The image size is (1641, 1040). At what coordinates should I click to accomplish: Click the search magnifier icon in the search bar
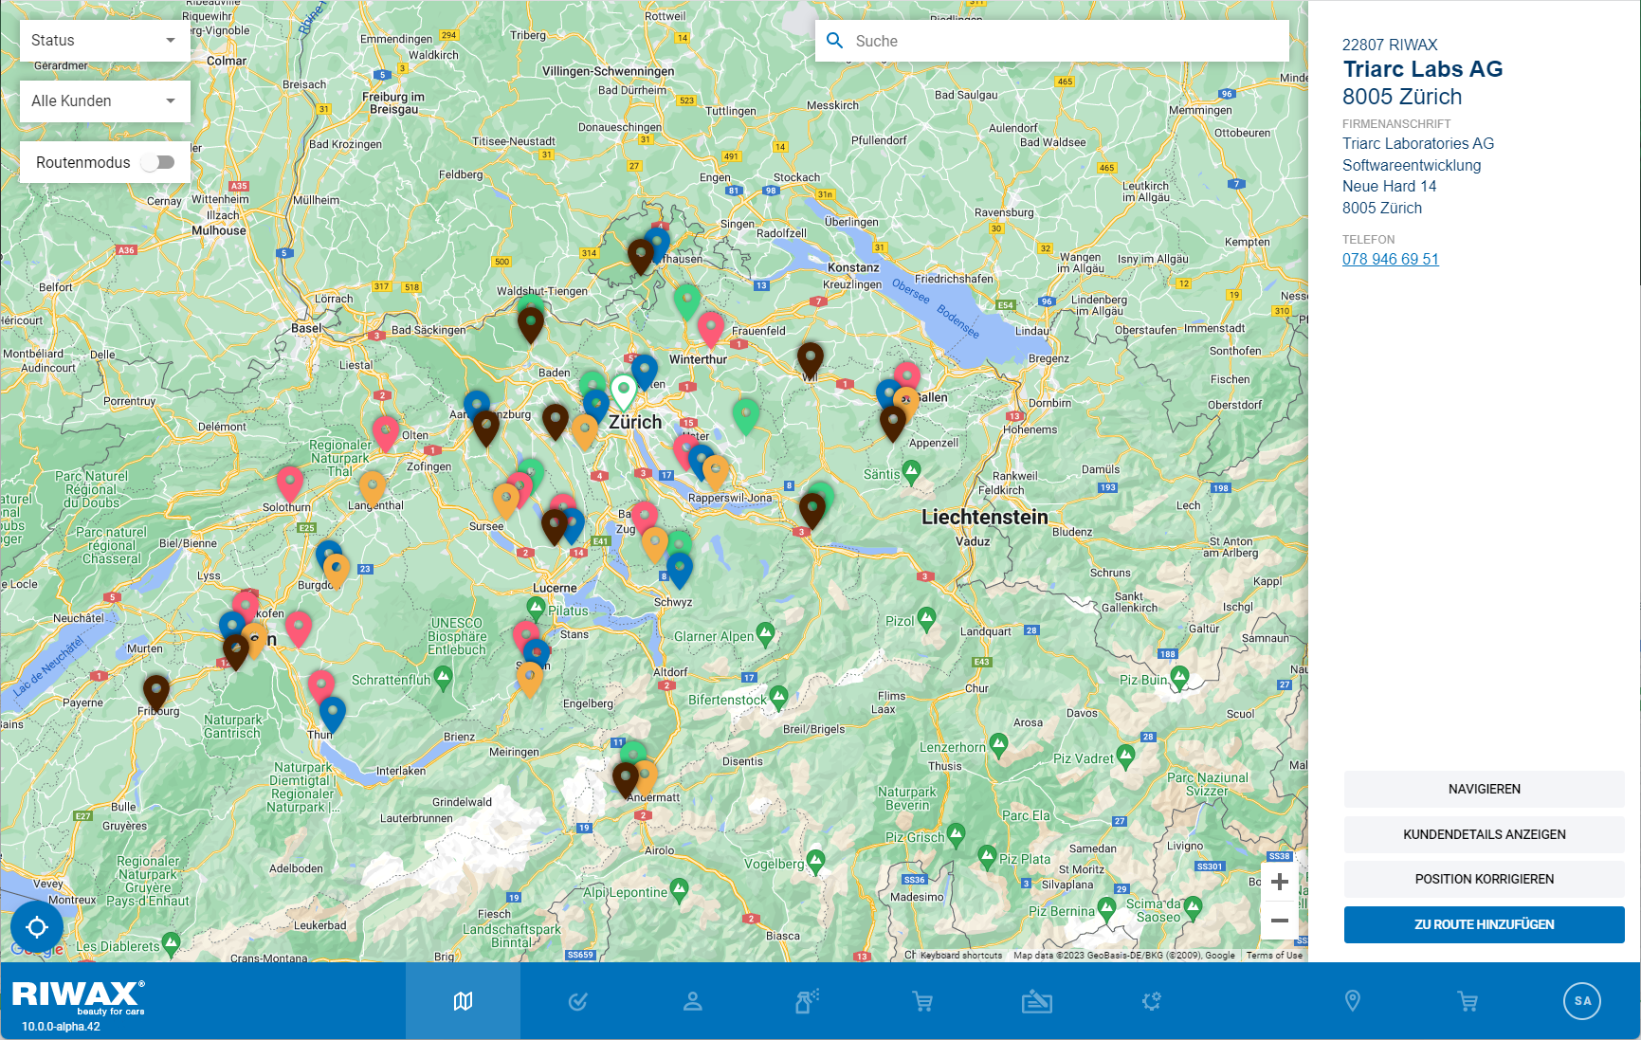point(835,40)
